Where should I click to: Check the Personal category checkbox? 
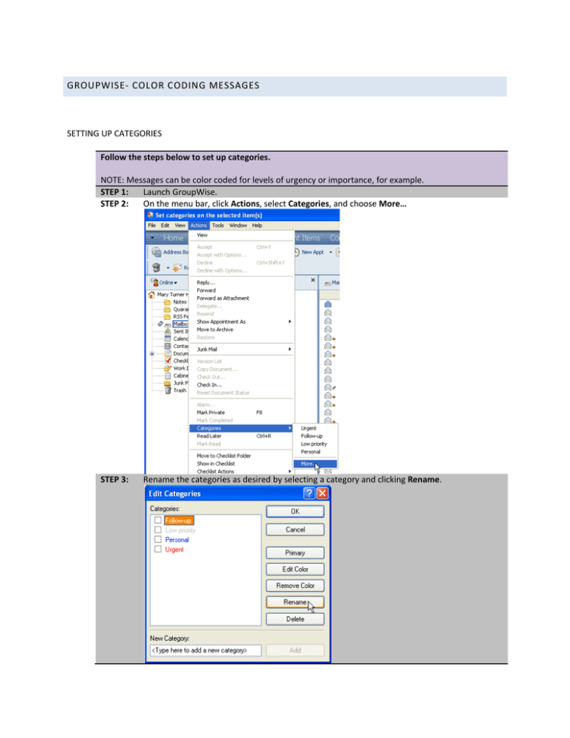(x=158, y=539)
